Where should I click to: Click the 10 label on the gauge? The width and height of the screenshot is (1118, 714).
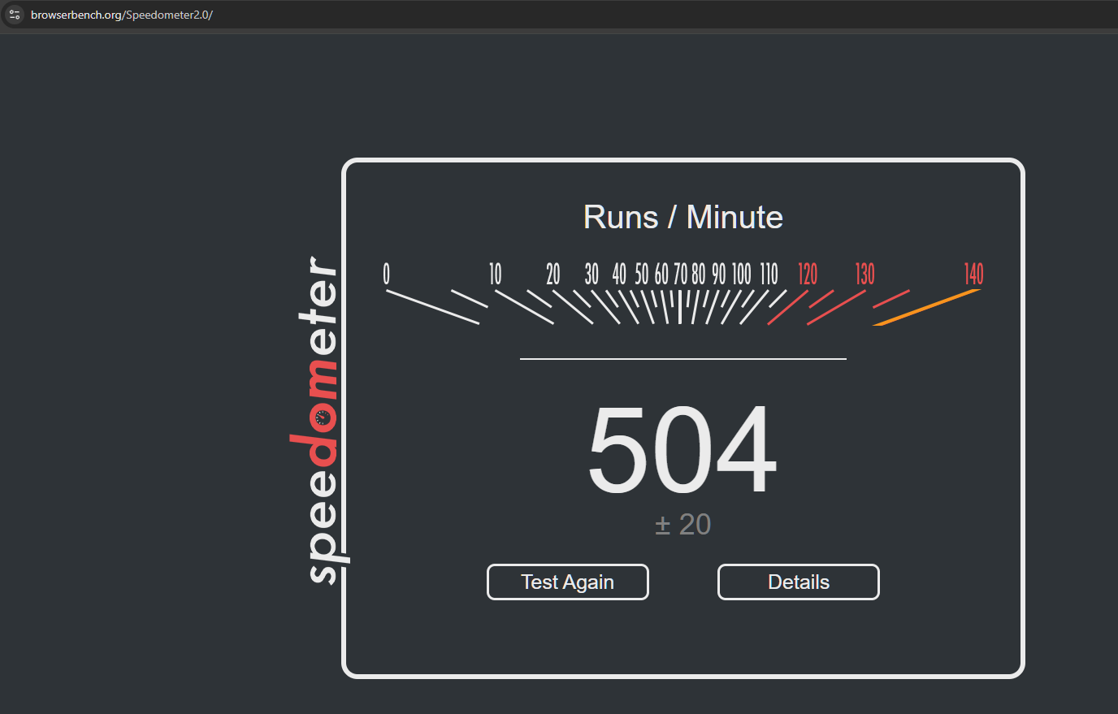[495, 274]
